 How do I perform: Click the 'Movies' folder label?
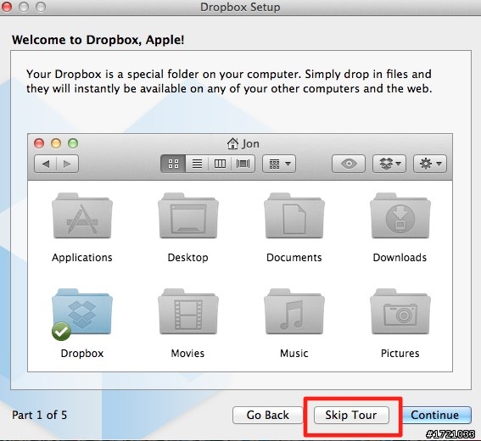[187, 354]
